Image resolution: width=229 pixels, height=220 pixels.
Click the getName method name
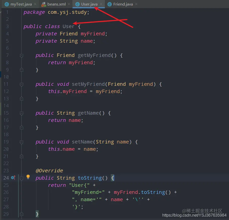pos(88,113)
